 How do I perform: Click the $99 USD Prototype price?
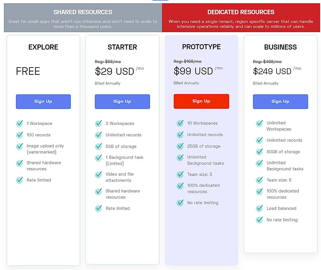click(x=193, y=71)
